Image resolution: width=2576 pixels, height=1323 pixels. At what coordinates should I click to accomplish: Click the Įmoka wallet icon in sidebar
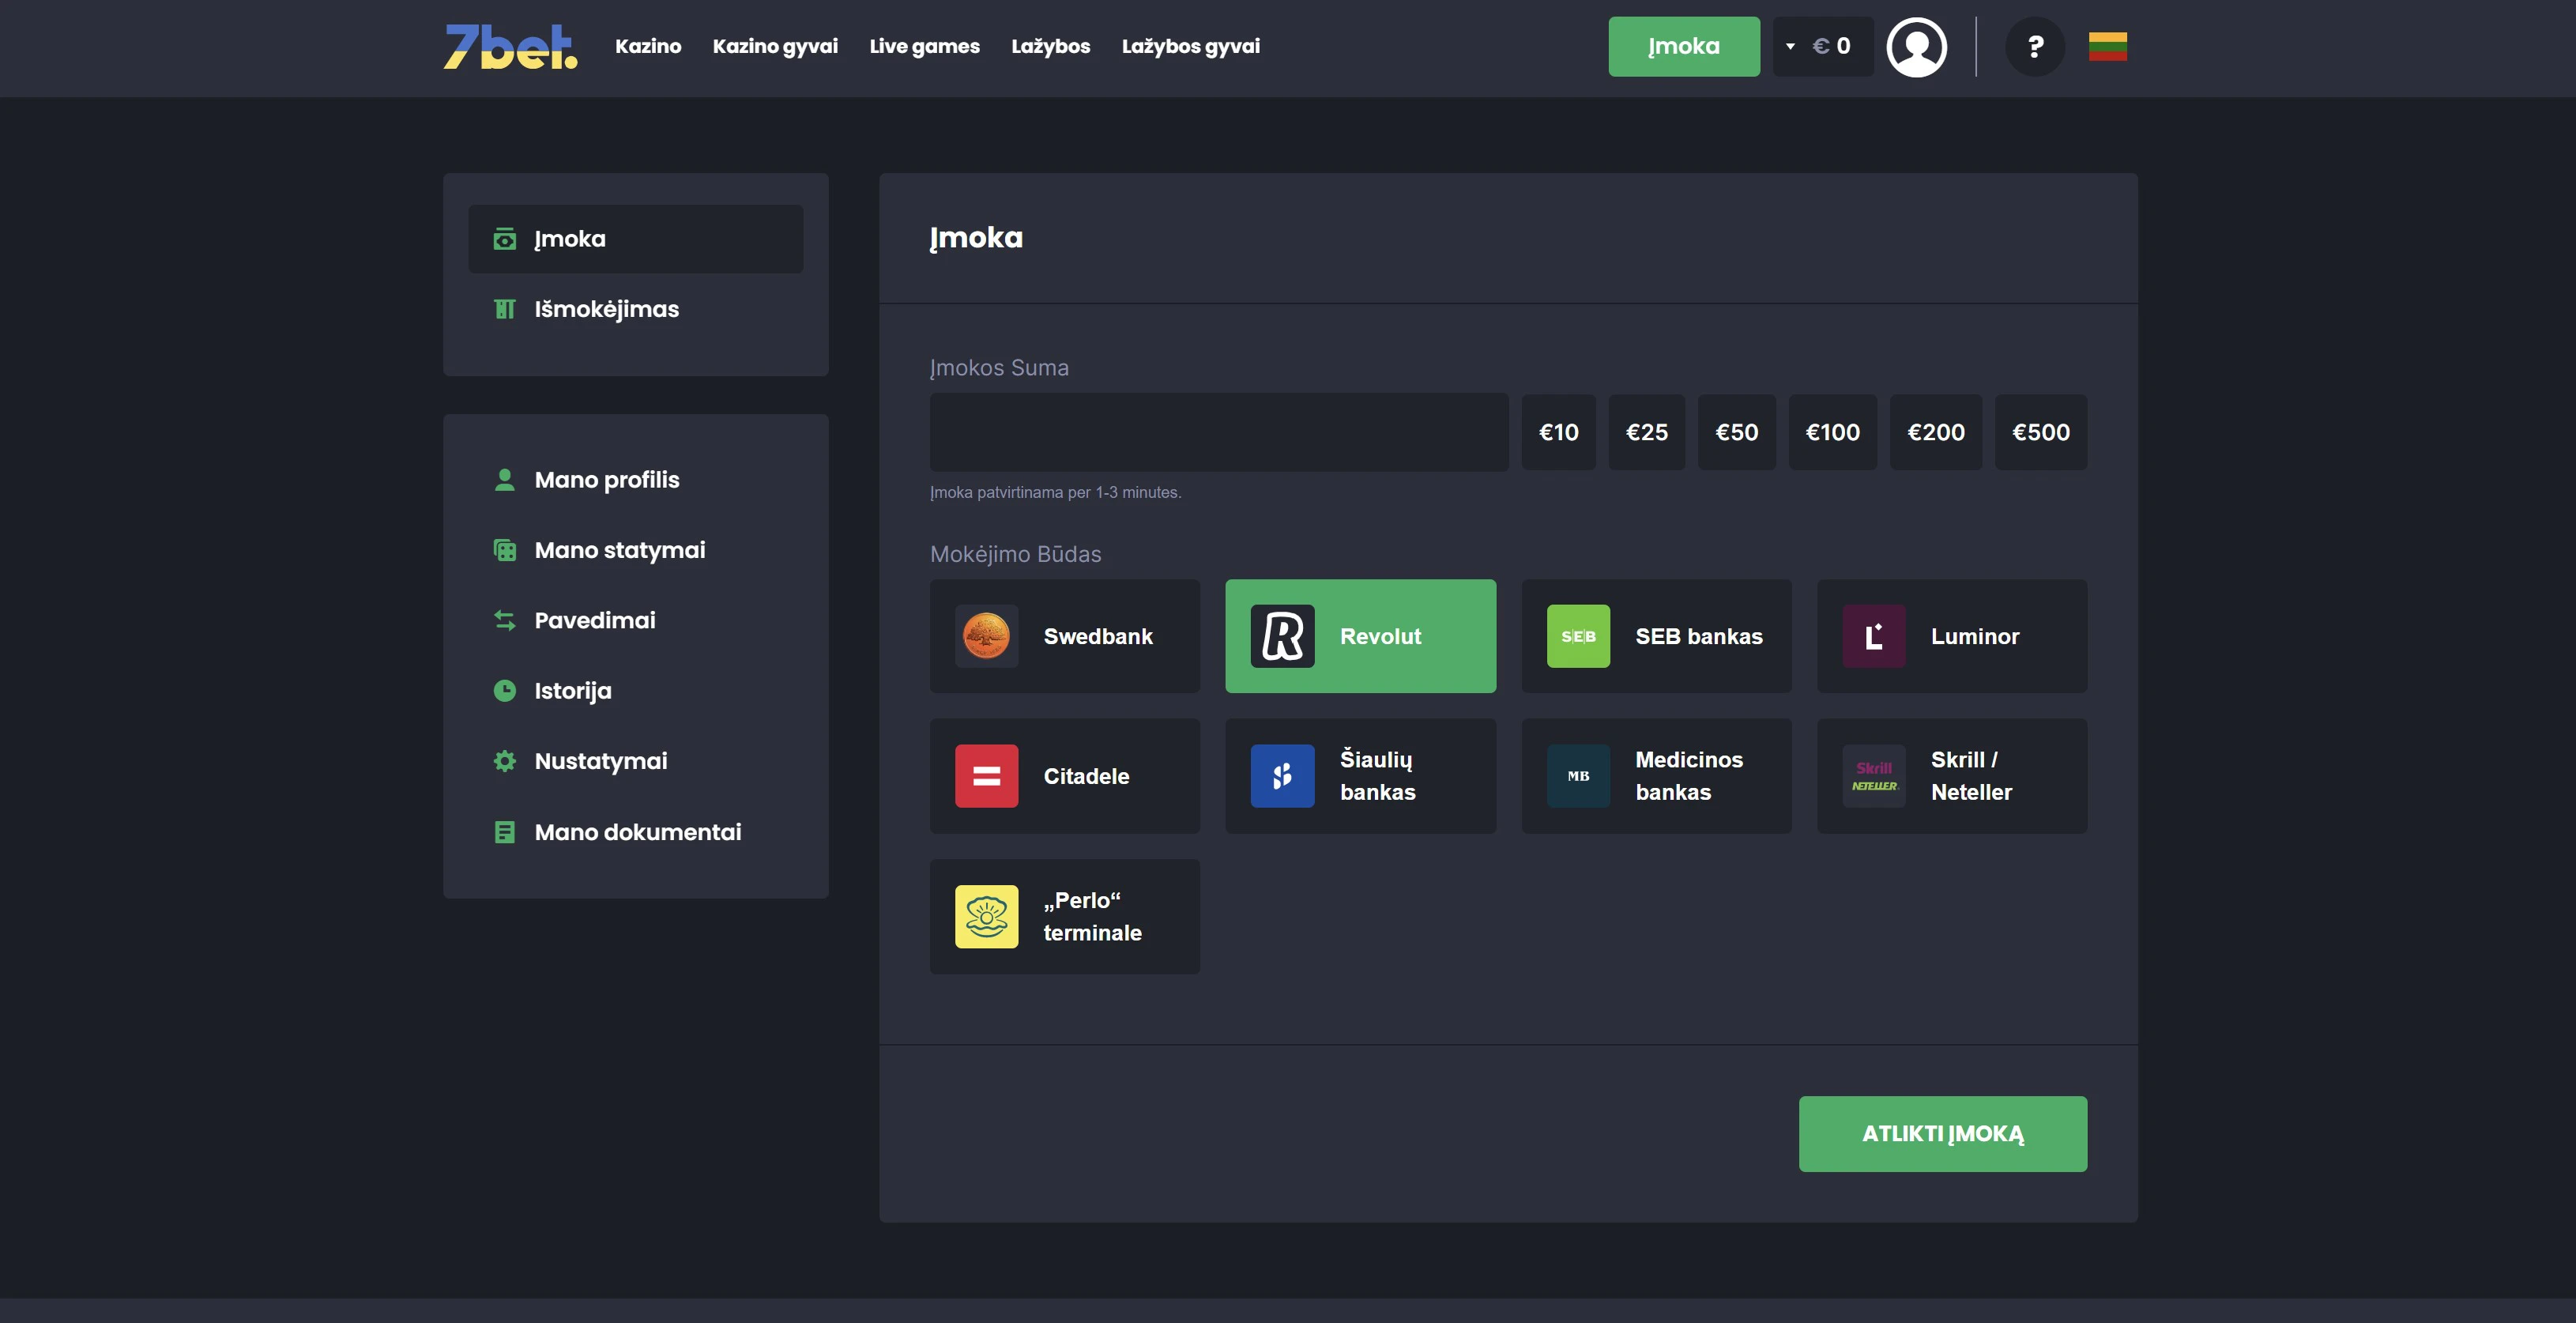[x=505, y=239]
